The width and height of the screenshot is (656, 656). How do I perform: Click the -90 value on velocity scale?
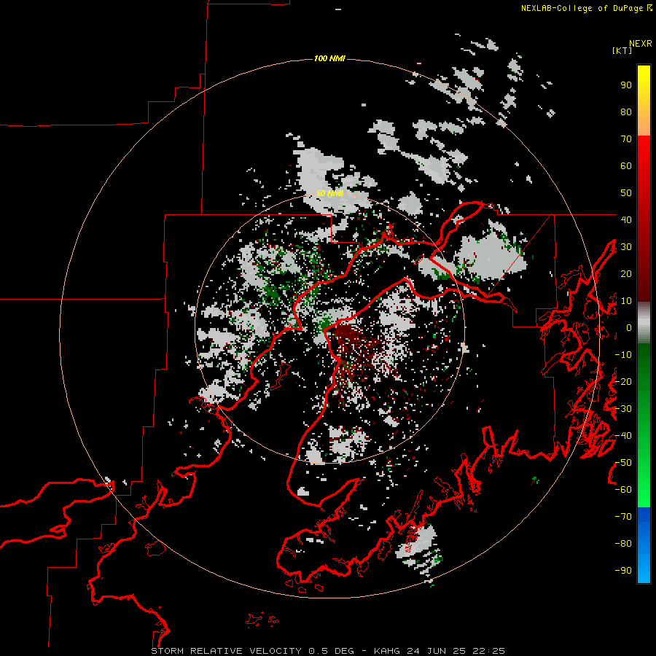click(x=623, y=571)
